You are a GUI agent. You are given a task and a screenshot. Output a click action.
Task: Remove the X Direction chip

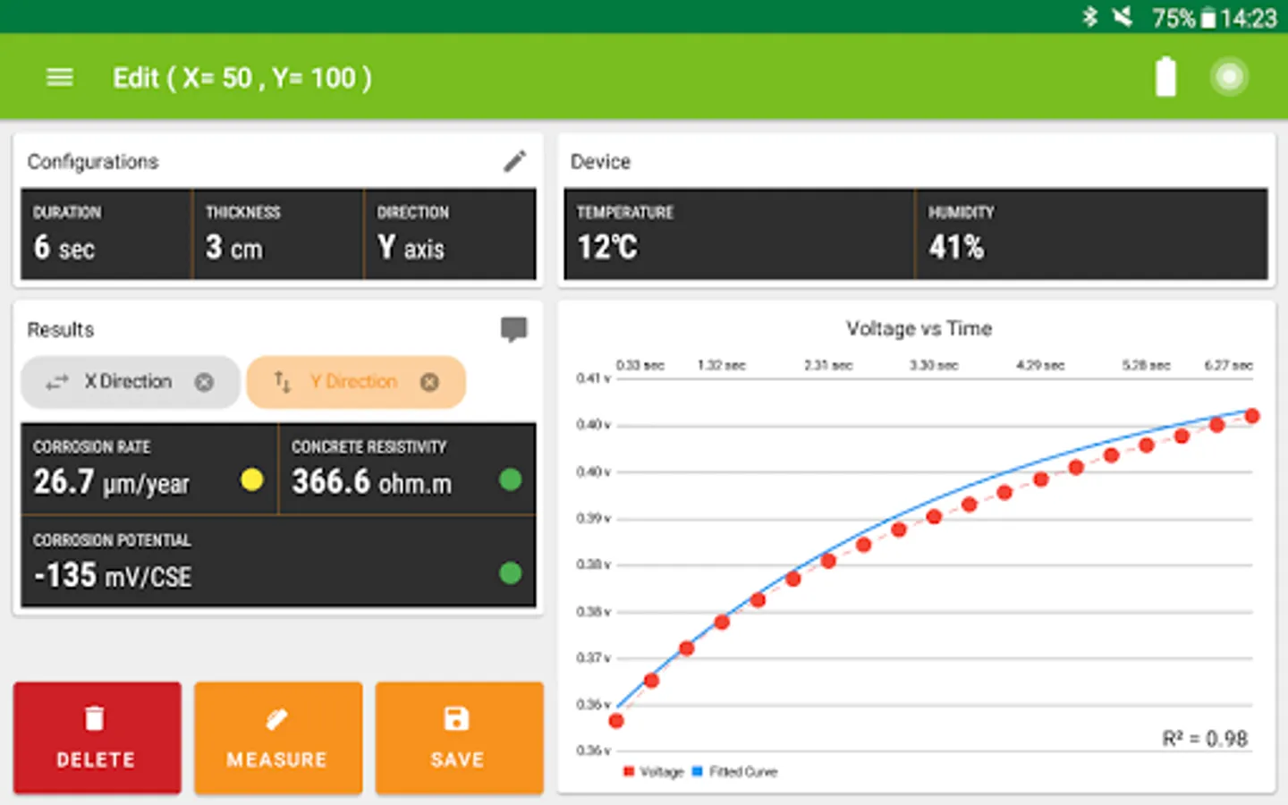click(x=204, y=382)
